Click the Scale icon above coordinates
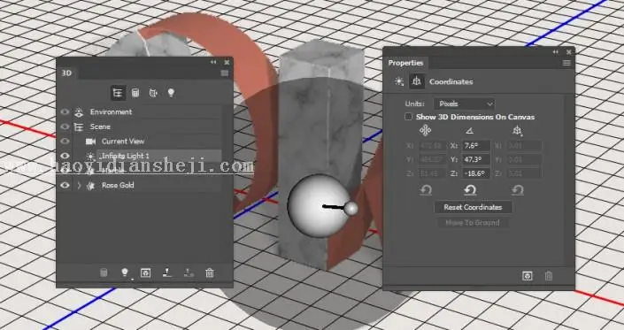The image size is (624, 330). 518,130
